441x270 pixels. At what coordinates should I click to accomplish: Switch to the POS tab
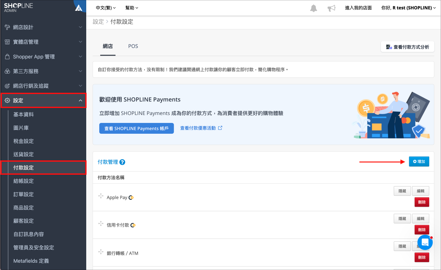point(133,46)
